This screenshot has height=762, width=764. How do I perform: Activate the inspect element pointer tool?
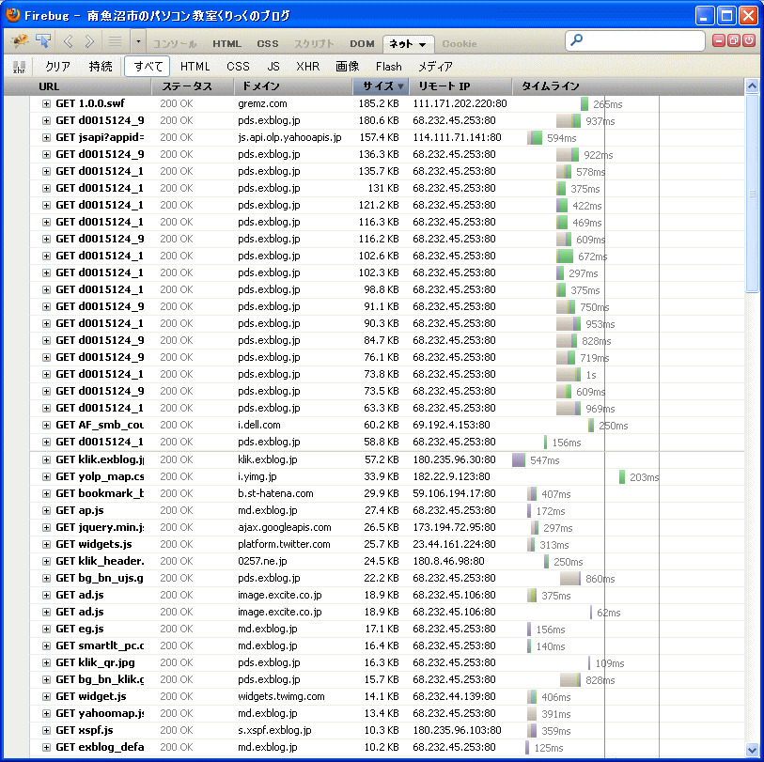[43, 42]
